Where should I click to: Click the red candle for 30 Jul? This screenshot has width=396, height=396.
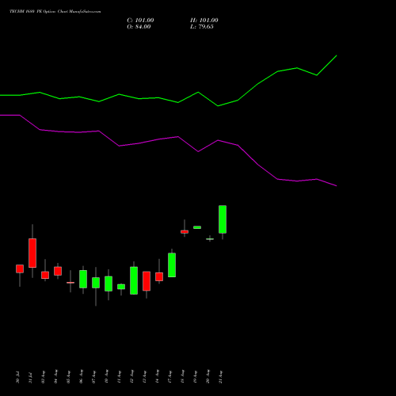20,268
